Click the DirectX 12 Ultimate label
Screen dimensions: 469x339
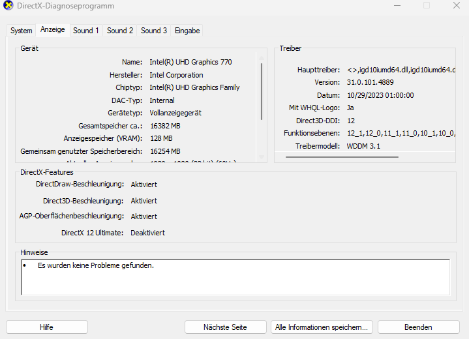coord(93,233)
